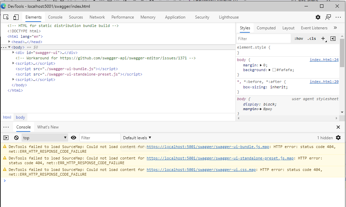Viewport: 346px width, 207px height.
Task: Toggle computed styles sidebar pane icon
Action: [333, 39]
